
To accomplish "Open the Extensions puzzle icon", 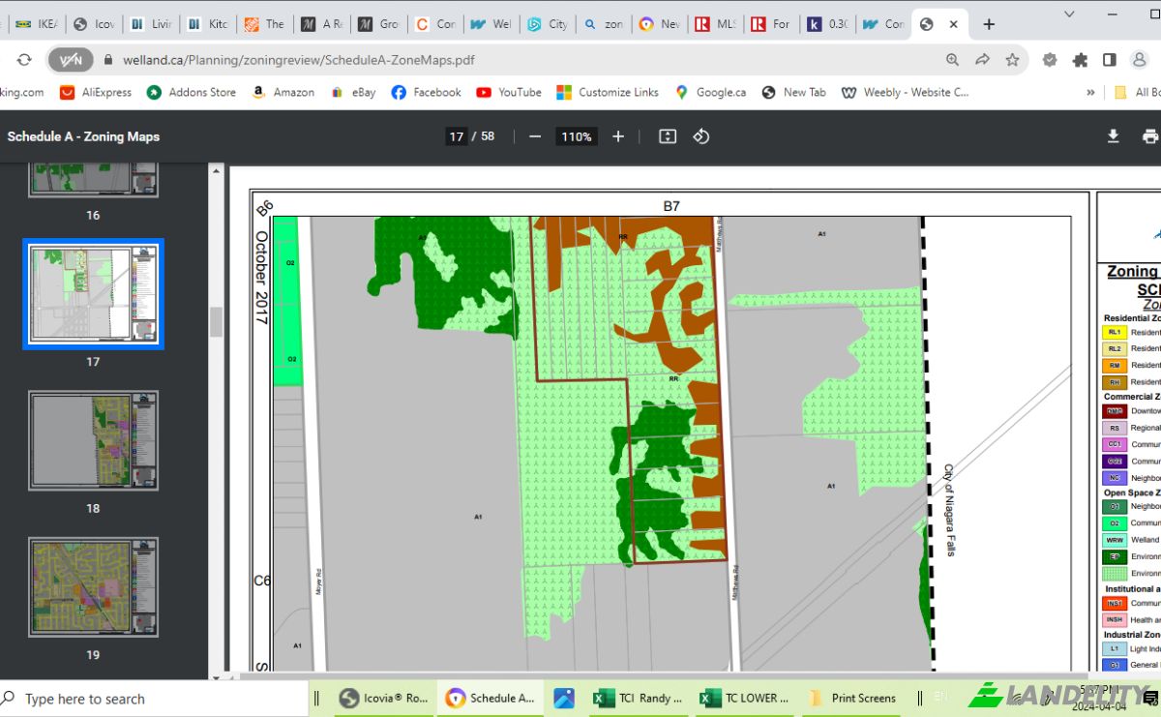I will 1080,60.
